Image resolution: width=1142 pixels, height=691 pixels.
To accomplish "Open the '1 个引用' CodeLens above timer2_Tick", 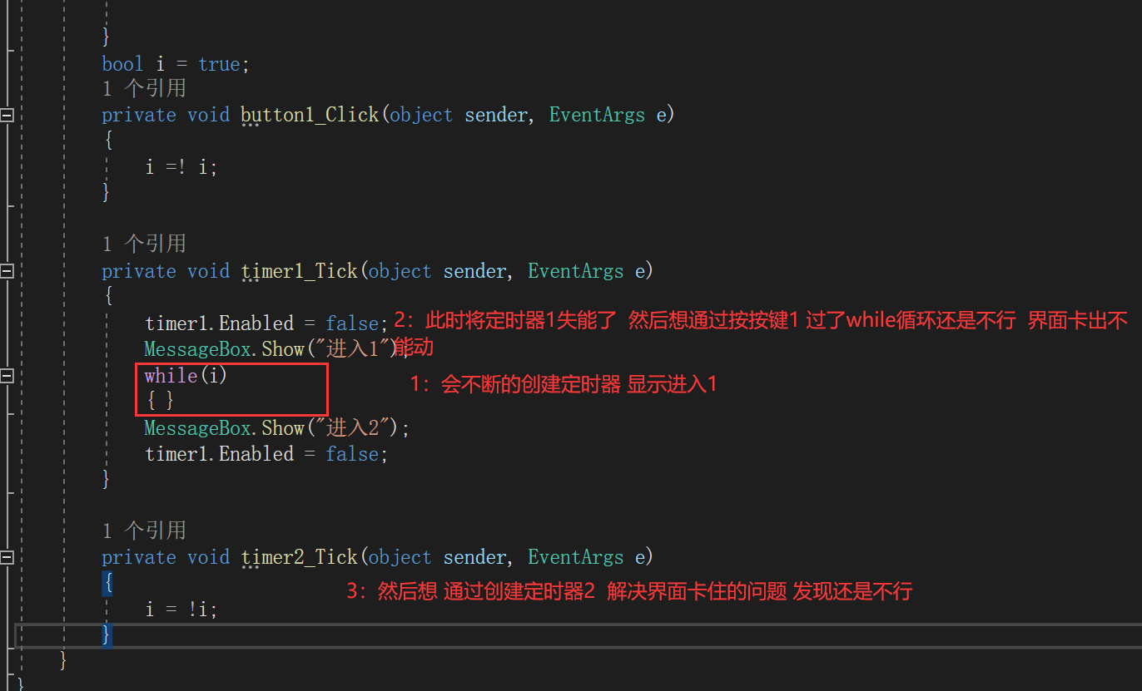I will 144,531.
